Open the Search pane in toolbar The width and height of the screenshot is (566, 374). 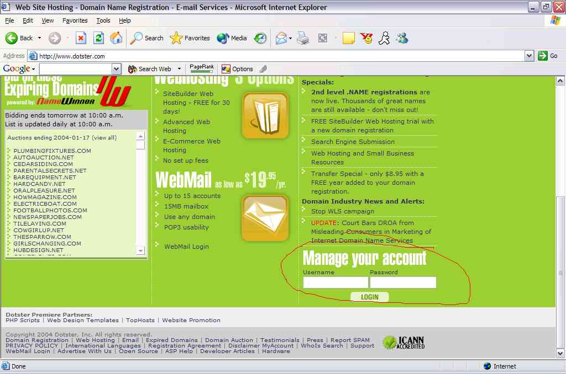coord(146,38)
